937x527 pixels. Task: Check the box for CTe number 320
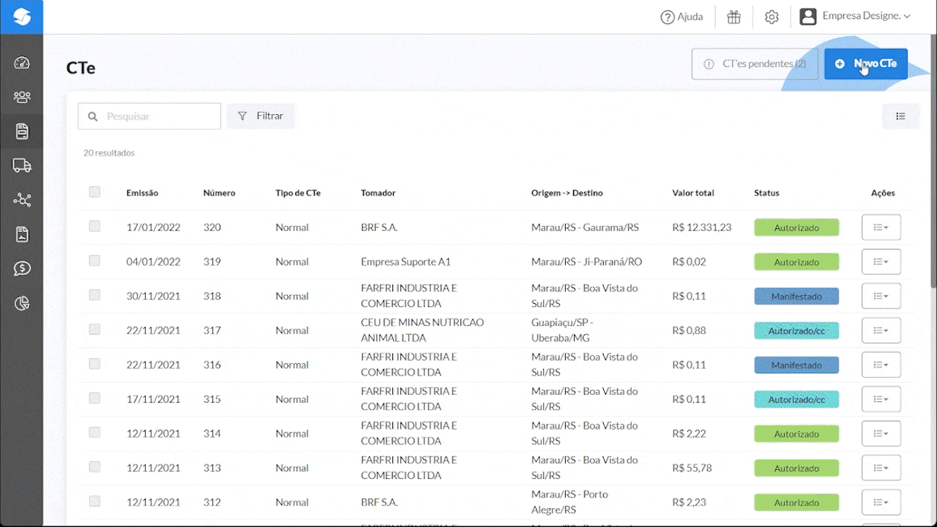click(94, 227)
